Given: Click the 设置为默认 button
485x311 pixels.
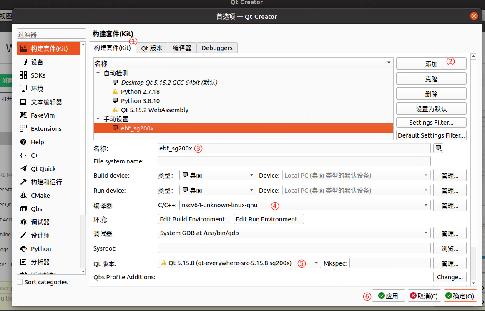Looking at the screenshot, I should pos(431,109).
